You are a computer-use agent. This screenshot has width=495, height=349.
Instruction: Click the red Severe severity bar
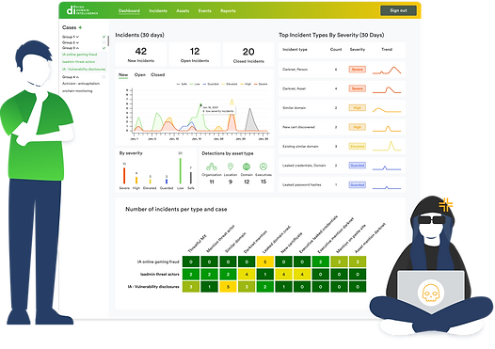(x=124, y=176)
